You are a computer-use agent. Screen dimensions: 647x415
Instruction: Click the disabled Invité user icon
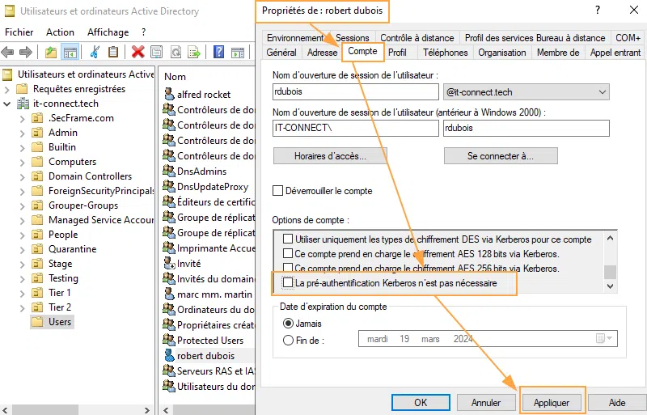[169, 263]
